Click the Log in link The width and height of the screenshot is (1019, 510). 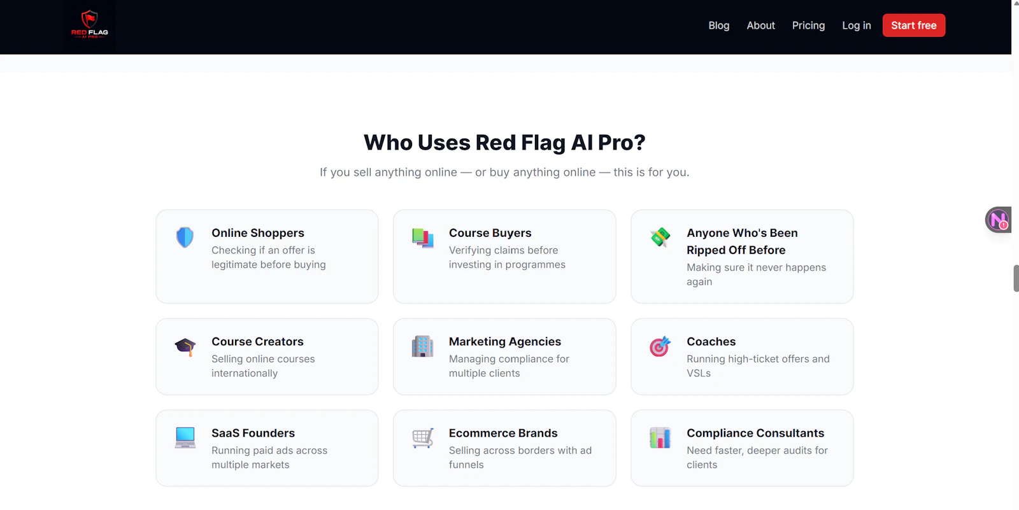tap(856, 25)
